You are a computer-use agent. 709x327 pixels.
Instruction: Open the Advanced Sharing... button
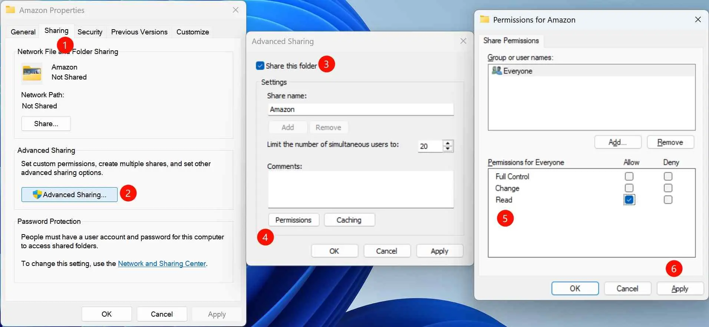pos(69,195)
